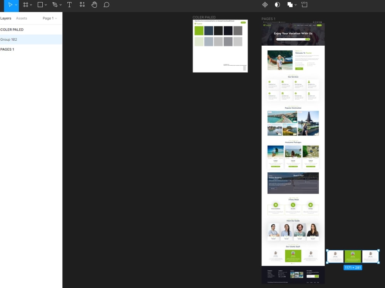The image size is (385, 288).
Task: Activate the Hand tool
Action: tap(94, 5)
